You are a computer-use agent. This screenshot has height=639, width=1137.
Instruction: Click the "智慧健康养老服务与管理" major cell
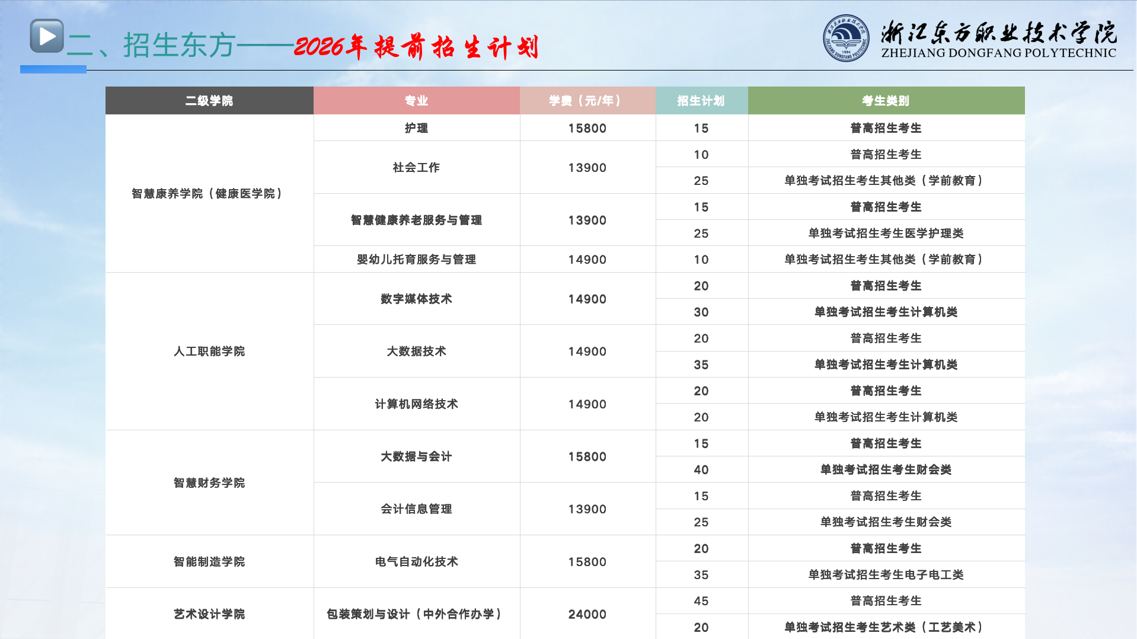click(x=417, y=220)
